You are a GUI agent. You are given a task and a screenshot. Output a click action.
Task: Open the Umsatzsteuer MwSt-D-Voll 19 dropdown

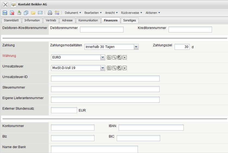[103, 68]
